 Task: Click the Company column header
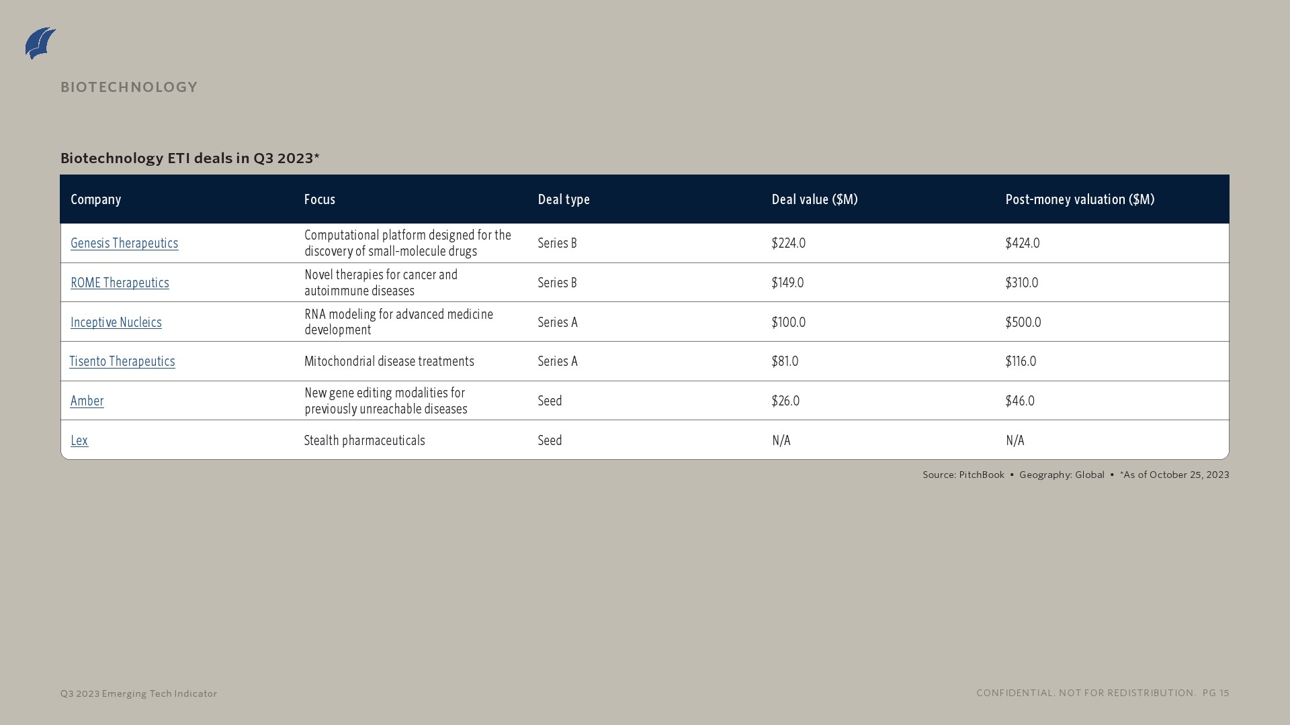pyautogui.click(x=96, y=199)
